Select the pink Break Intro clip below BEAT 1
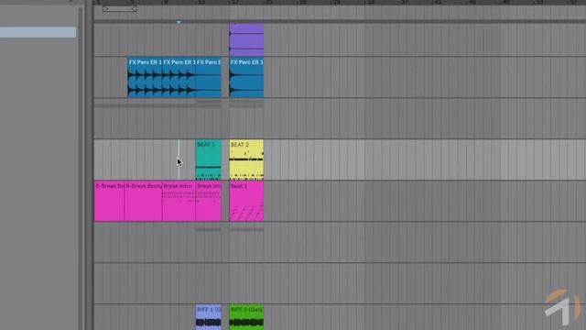Image resolution: width=586 pixels, height=330 pixels. click(208, 202)
